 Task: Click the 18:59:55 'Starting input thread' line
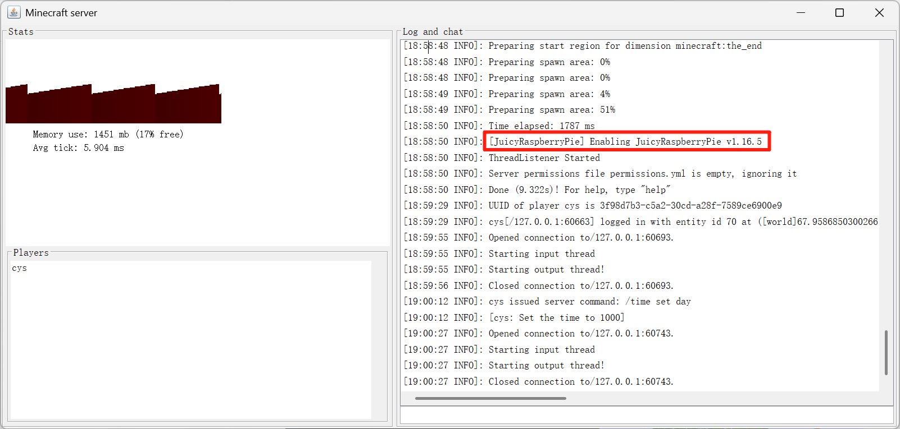click(x=499, y=254)
